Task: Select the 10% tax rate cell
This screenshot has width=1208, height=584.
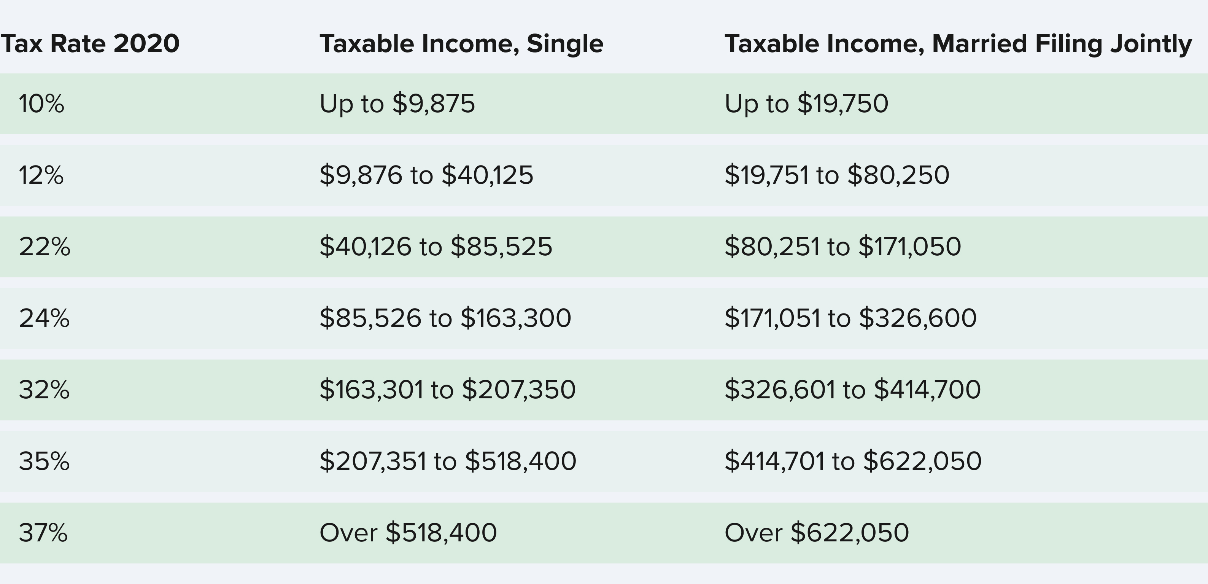Action: 41,103
